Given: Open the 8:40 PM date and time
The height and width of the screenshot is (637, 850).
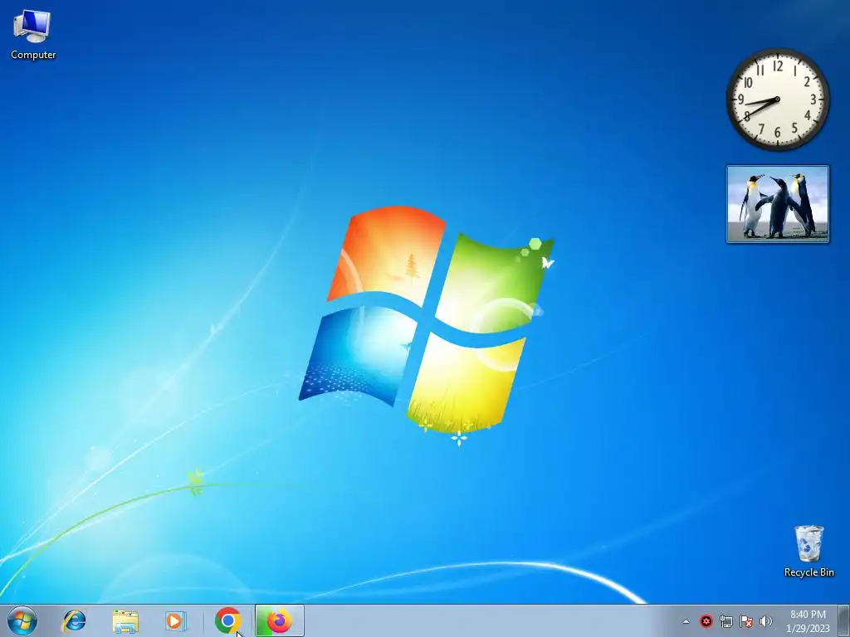Looking at the screenshot, I should 808,621.
